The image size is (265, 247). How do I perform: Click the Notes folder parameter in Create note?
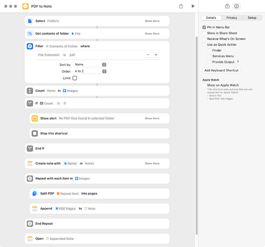point(89,164)
